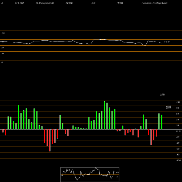Image resolution: width=182 pixels, height=182 pixels.
Task: Click the "80" label on MR axis
Action: (x=178, y=108)
